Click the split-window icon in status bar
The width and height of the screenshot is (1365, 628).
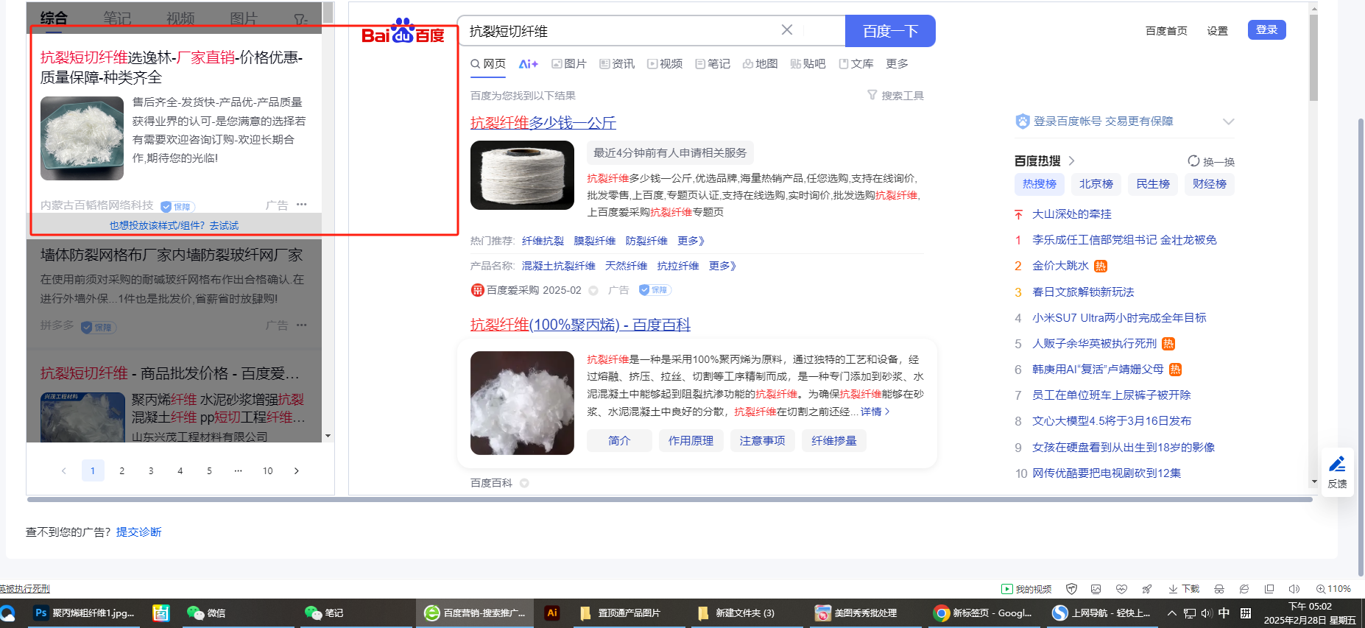tap(1269, 589)
